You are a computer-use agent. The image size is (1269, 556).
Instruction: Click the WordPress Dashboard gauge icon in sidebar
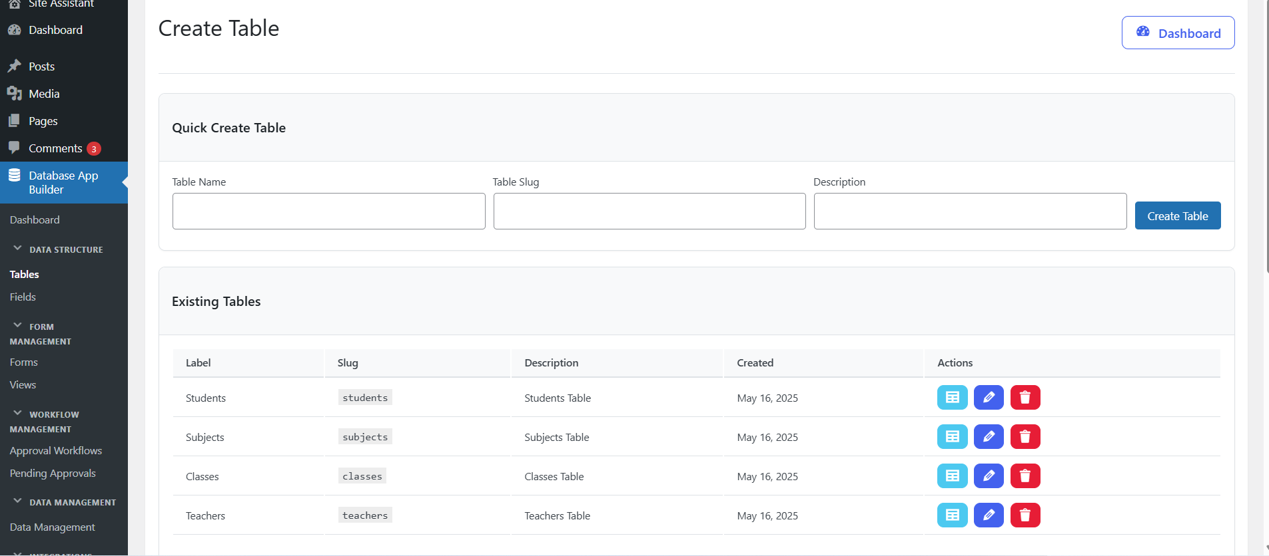click(14, 30)
